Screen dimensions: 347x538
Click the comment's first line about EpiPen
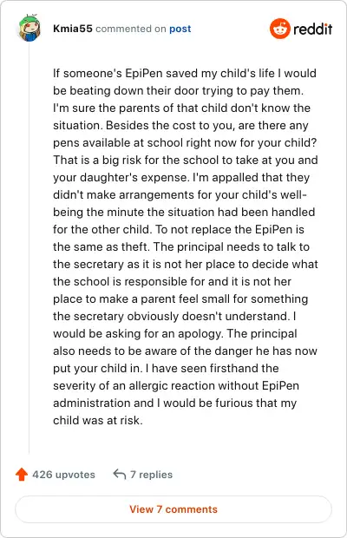point(185,73)
